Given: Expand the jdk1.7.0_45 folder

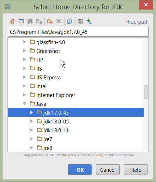Looking at the screenshot, I should coord(31,113).
